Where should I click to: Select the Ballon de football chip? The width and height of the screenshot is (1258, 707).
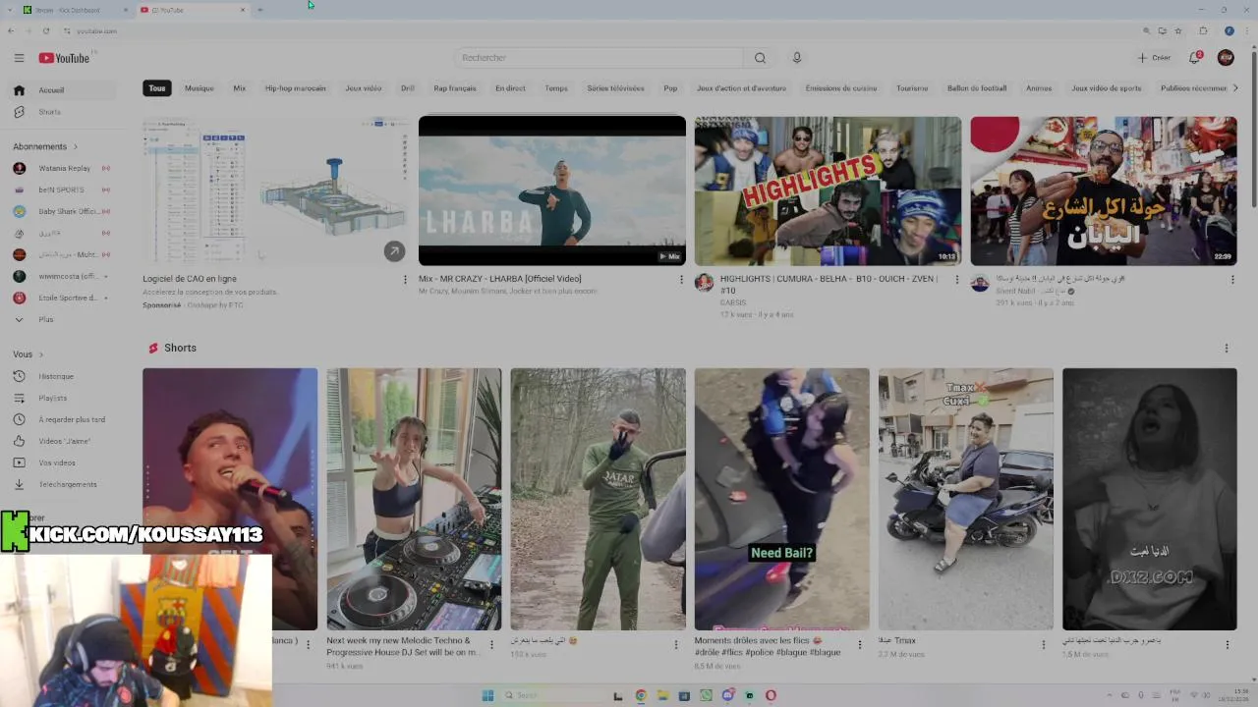[977, 88]
